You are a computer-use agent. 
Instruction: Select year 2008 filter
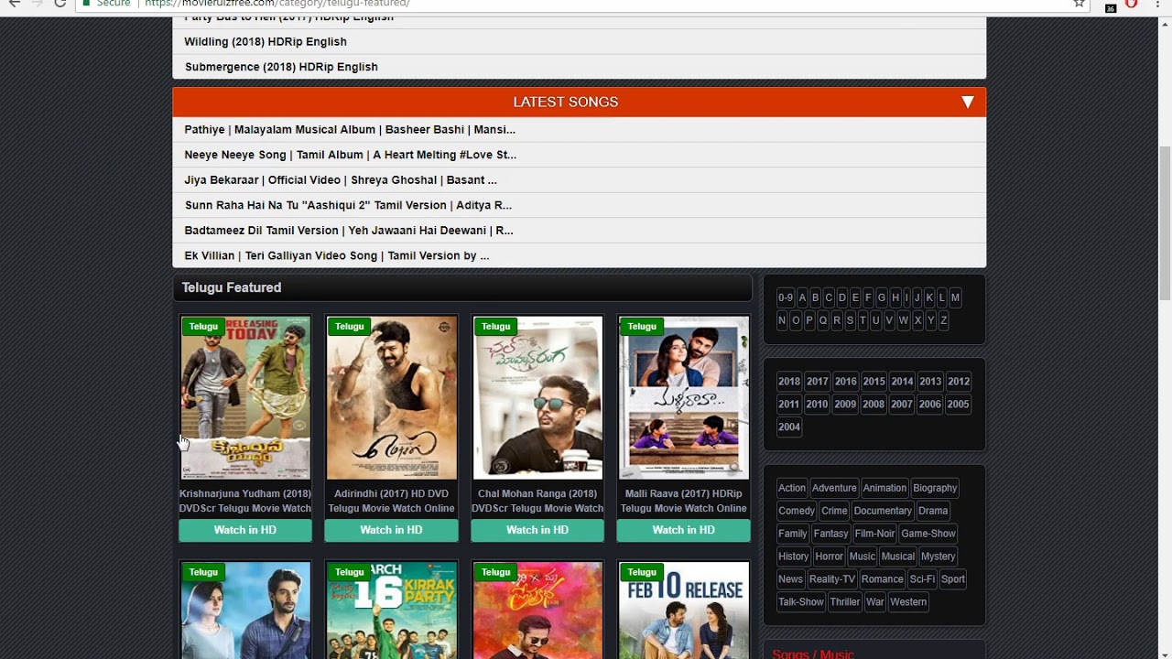[x=874, y=405]
